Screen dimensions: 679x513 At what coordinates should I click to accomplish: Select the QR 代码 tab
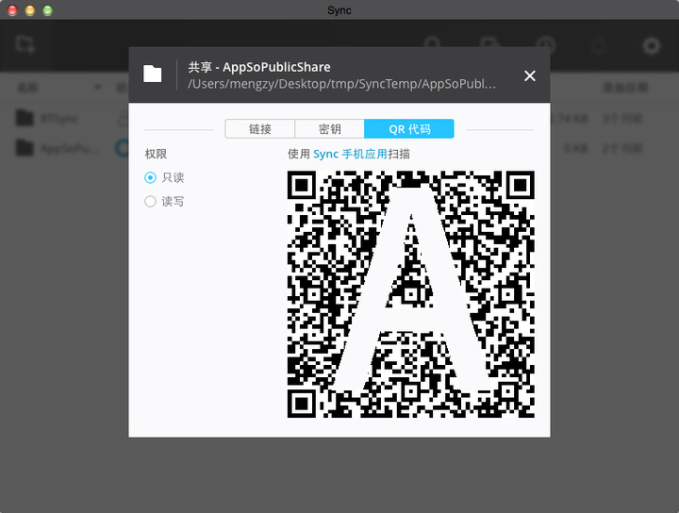(x=409, y=129)
